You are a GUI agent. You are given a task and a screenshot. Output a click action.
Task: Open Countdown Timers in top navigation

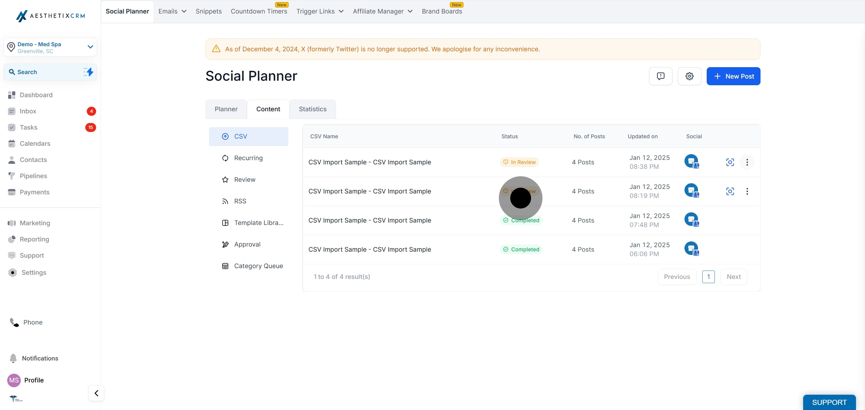pos(259,11)
